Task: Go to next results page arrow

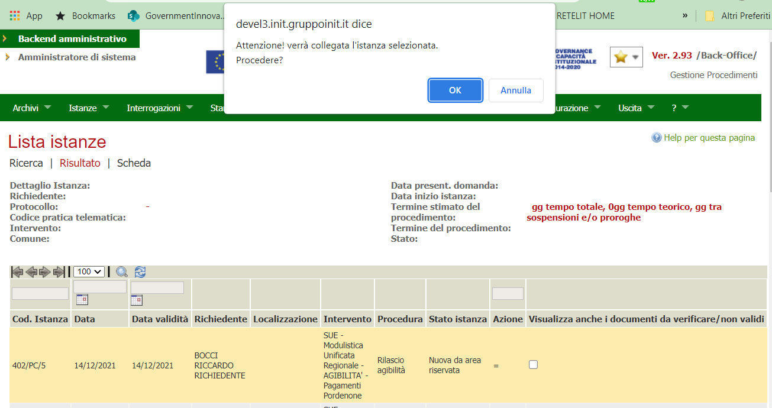Action: (45, 272)
